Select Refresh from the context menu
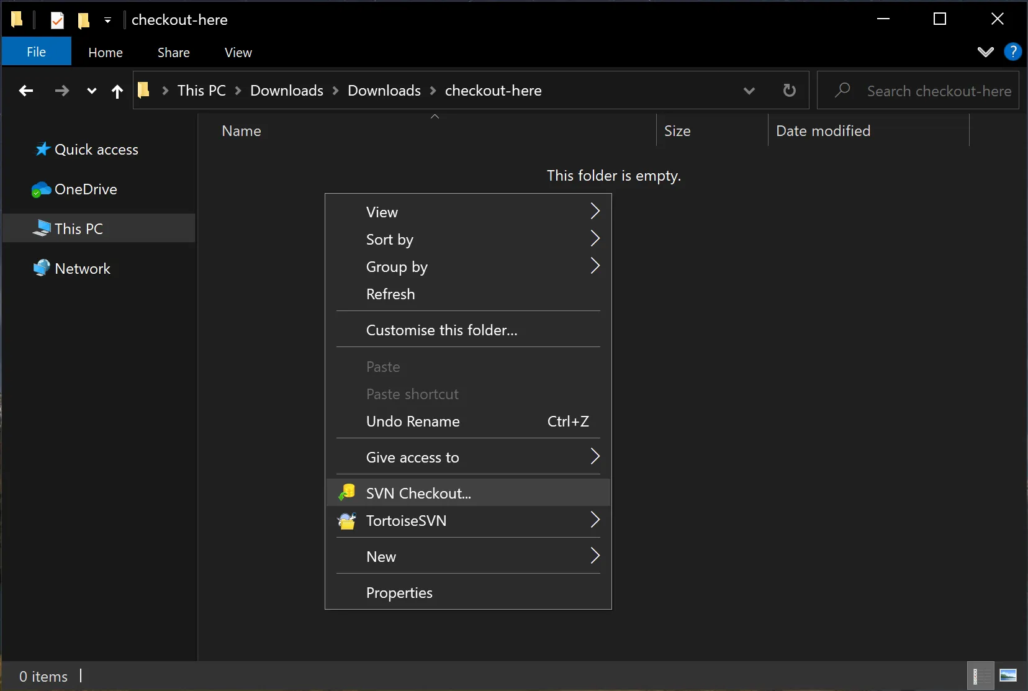This screenshot has height=691, width=1028. point(390,294)
